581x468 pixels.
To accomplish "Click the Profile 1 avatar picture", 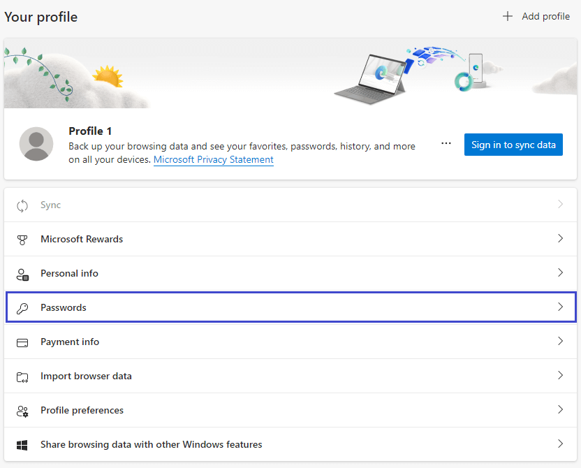I will click(x=36, y=144).
